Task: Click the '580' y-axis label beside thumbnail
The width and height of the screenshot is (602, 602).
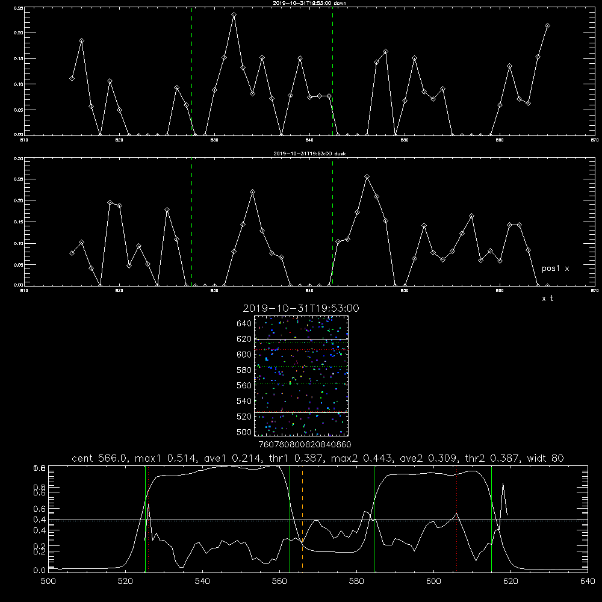Action: pyautogui.click(x=244, y=370)
